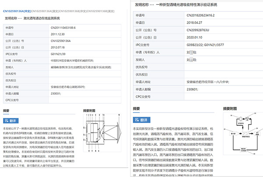Click the left panel's abstract paragraph text

[x=39, y=147]
